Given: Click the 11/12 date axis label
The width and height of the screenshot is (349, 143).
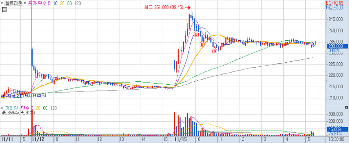Looking at the screenshot, I should pyautogui.click(x=38, y=139).
